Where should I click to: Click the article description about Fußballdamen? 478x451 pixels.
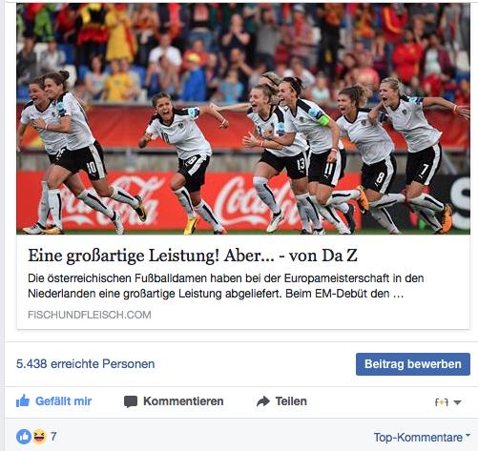point(226,286)
